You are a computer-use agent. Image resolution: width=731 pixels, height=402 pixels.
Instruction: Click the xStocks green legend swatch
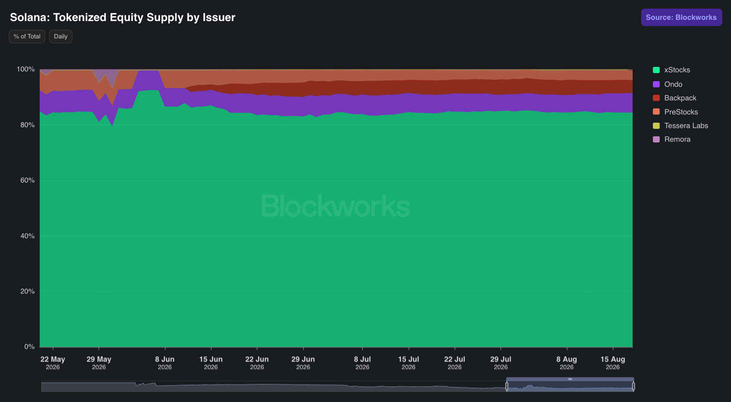pos(656,70)
